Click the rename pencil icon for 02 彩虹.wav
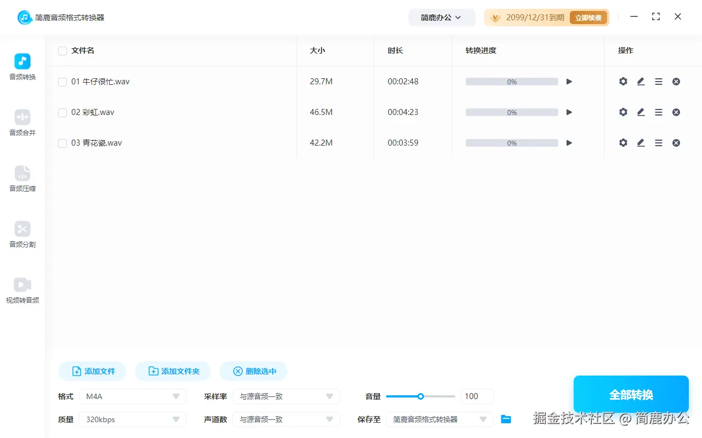This screenshot has height=438, width=702. click(641, 112)
